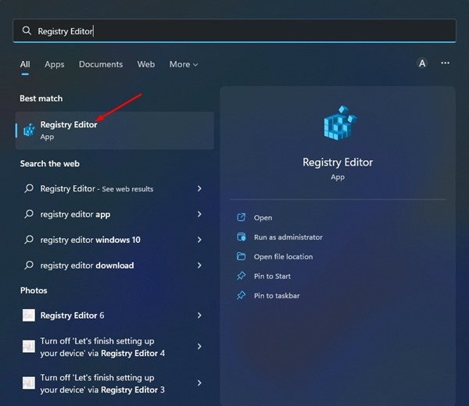
Task: Select 'registry editor download' suggestion
Action: pyautogui.click(x=115, y=265)
